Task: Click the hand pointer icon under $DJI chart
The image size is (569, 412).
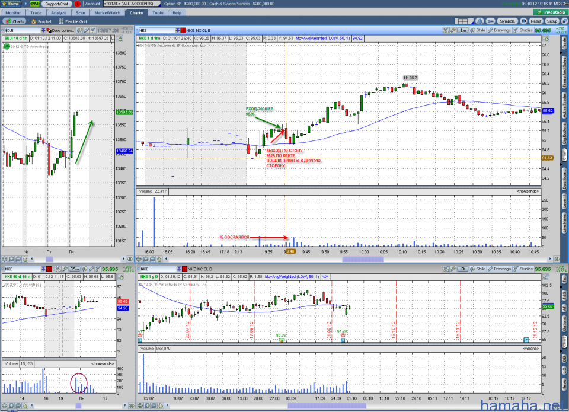Action: tap(25, 259)
